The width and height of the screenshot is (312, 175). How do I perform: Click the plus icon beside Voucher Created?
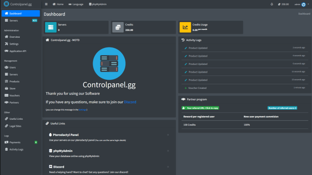pyautogui.click(x=186, y=88)
